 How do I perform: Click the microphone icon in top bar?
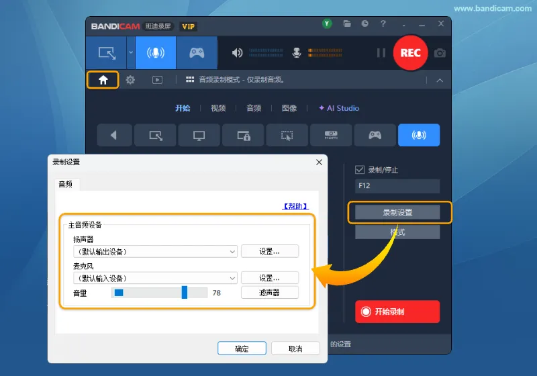pyautogui.click(x=297, y=53)
